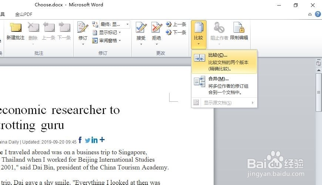This screenshot has width=322, height=185.
Task: Click the Facebook share icon in document
Action: (x=80, y=140)
